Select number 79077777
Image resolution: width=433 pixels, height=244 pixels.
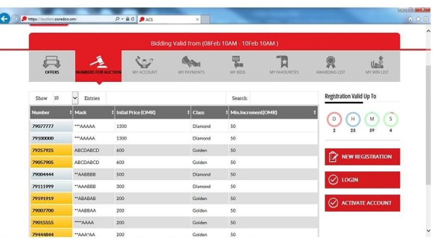pos(43,126)
